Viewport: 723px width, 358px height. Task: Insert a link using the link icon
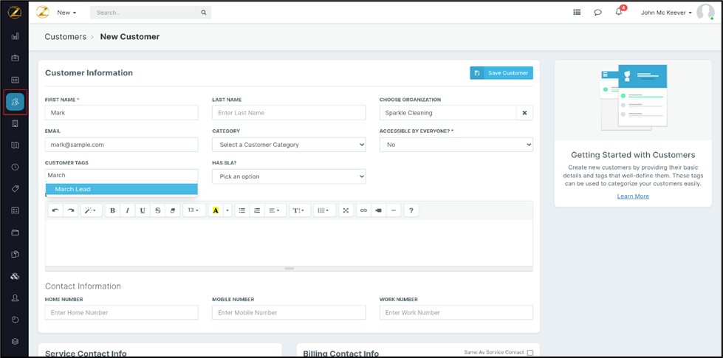[363, 210]
